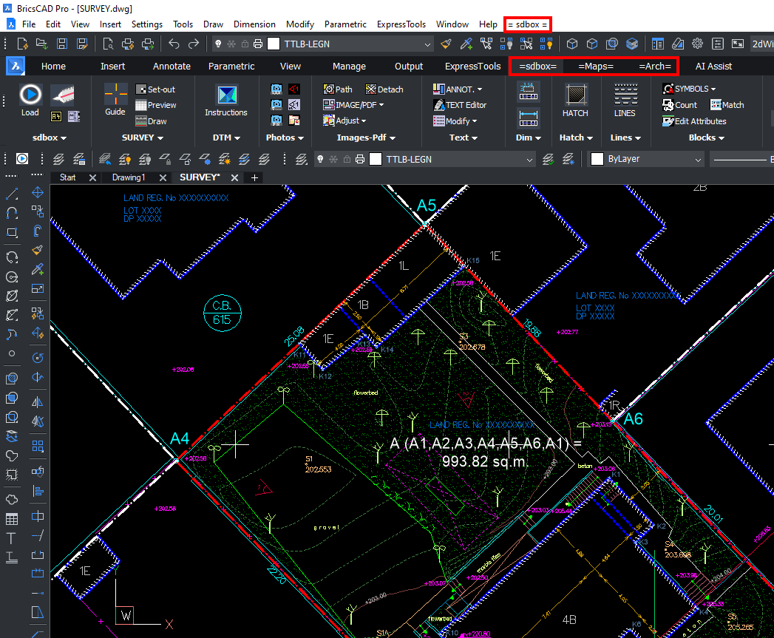The width and height of the screenshot is (774, 638).
Task: Click the Match Properties paintbrush icon
Action: point(447,44)
